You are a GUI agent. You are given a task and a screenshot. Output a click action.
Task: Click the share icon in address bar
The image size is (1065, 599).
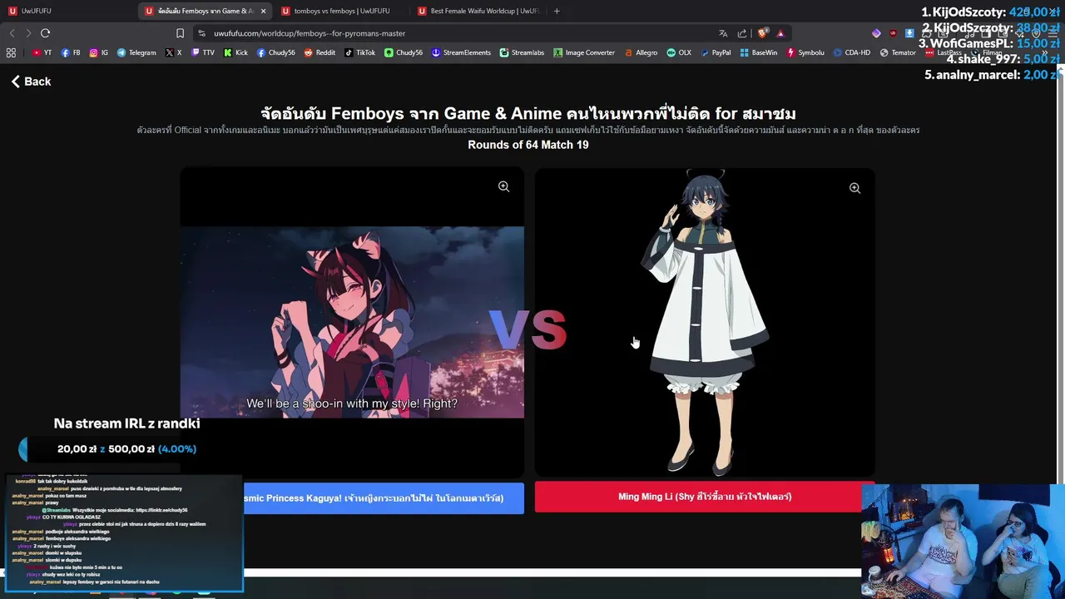(742, 33)
